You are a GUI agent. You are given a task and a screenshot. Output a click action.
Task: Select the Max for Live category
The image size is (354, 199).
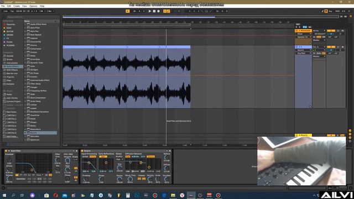pyautogui.click(x=12, y=74)
